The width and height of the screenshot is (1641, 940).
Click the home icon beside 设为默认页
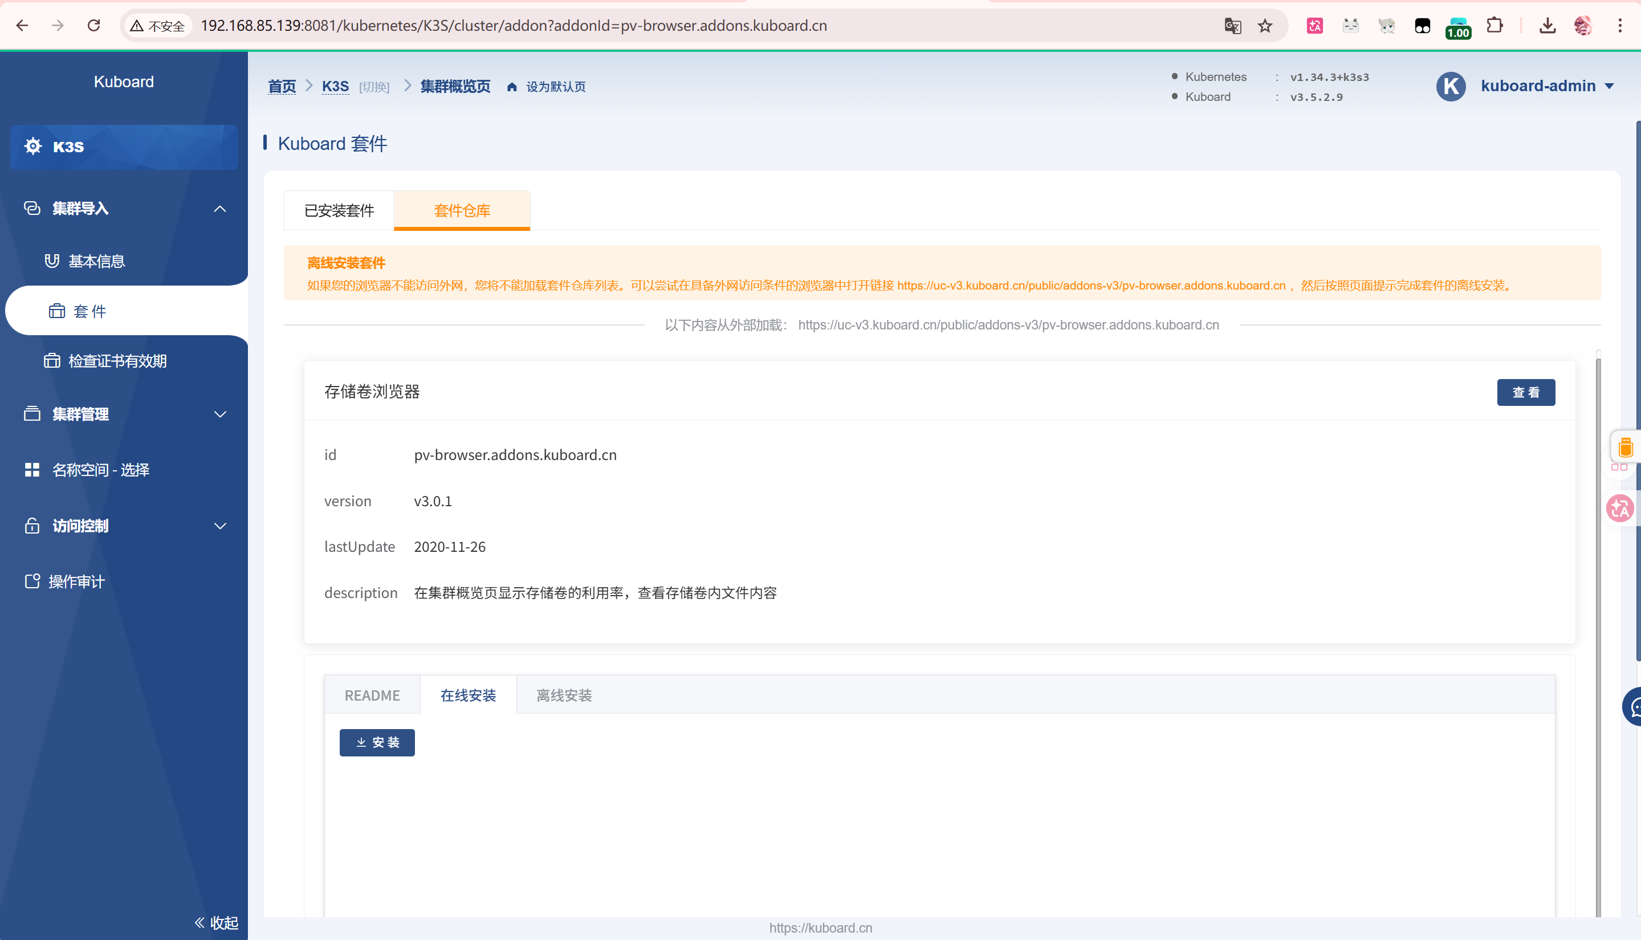tap(512, 87)
